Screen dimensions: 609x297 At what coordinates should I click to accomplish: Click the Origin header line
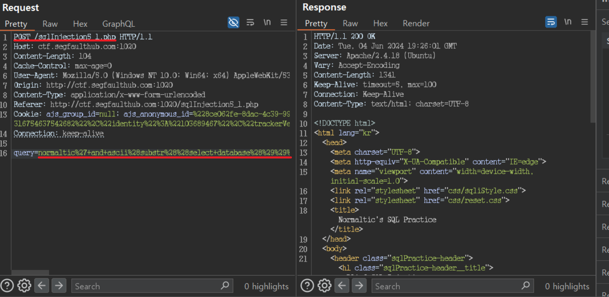[93, 85]
